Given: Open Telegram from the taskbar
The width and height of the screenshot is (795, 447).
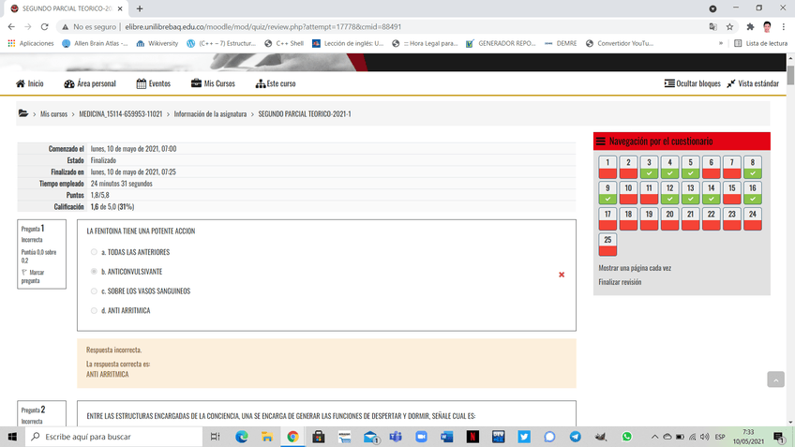Looking at the screenshot, I should tap(575, 437).
